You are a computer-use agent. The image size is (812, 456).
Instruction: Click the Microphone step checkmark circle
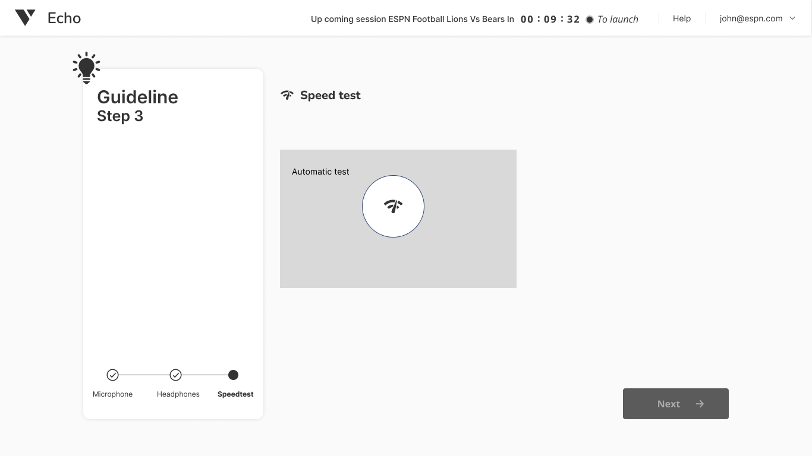click(112, 375)
